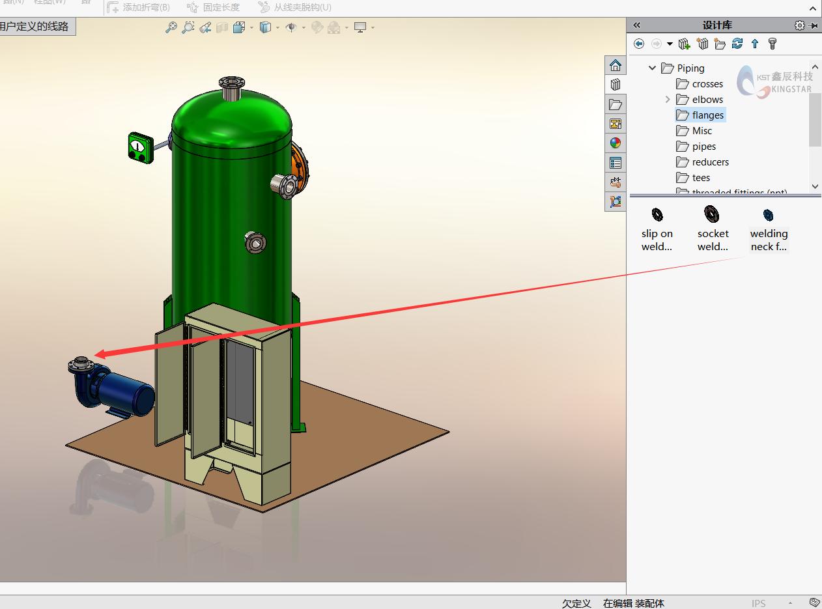
Task: Open the View Orientation cube icon
Action: tap(238, 27)
